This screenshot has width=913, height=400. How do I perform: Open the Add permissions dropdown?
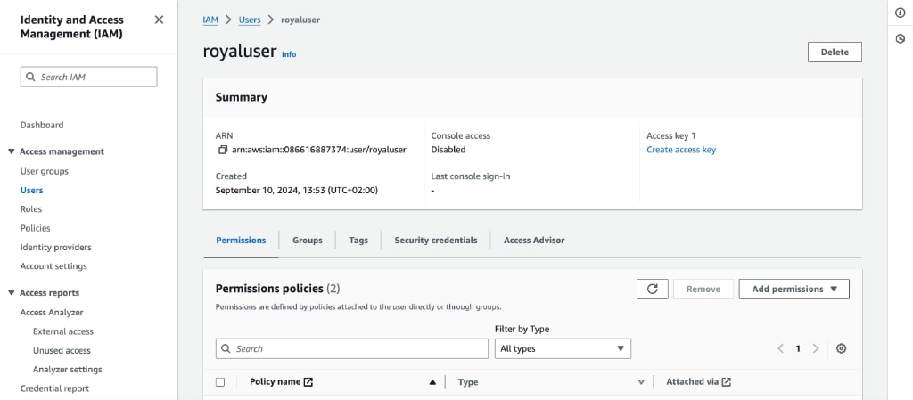pyautogui.click(x=794, y=289)
